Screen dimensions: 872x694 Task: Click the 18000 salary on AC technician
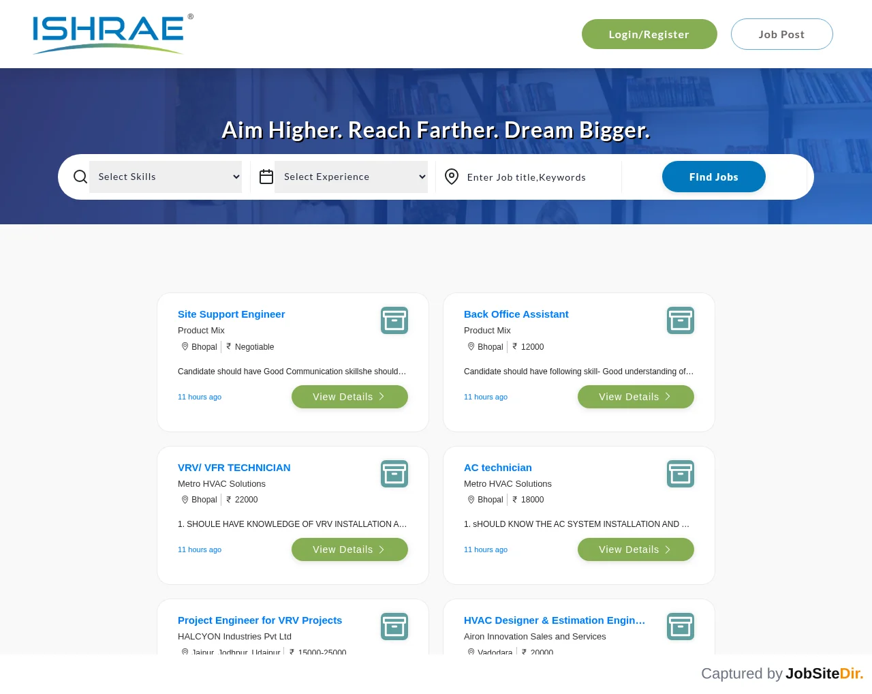point(533,500)
